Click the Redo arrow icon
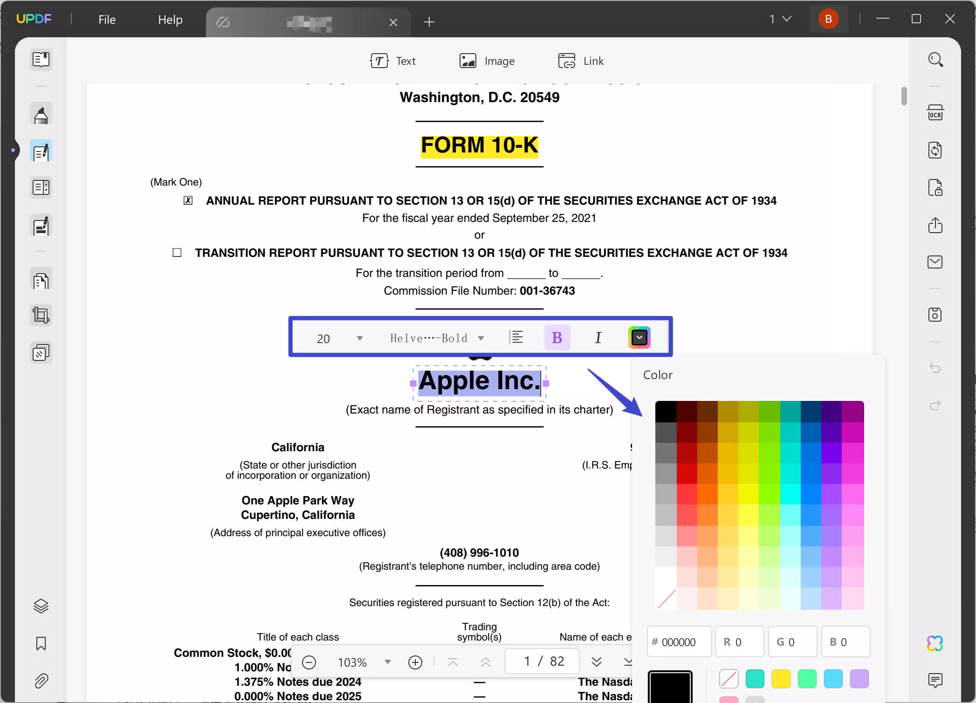Screen dimensions: 976x703 [x=935, y=405]
